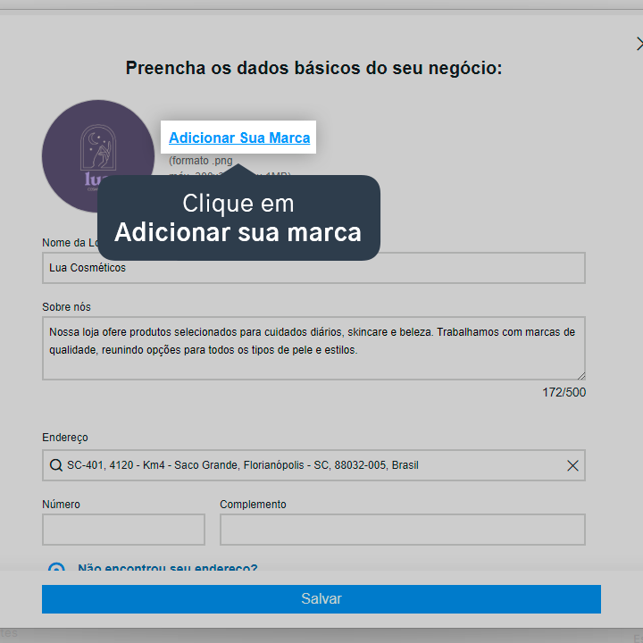Click the magnifier icon in Endereço
Viewport: 643px width, 643px height.
pos(55,465)
